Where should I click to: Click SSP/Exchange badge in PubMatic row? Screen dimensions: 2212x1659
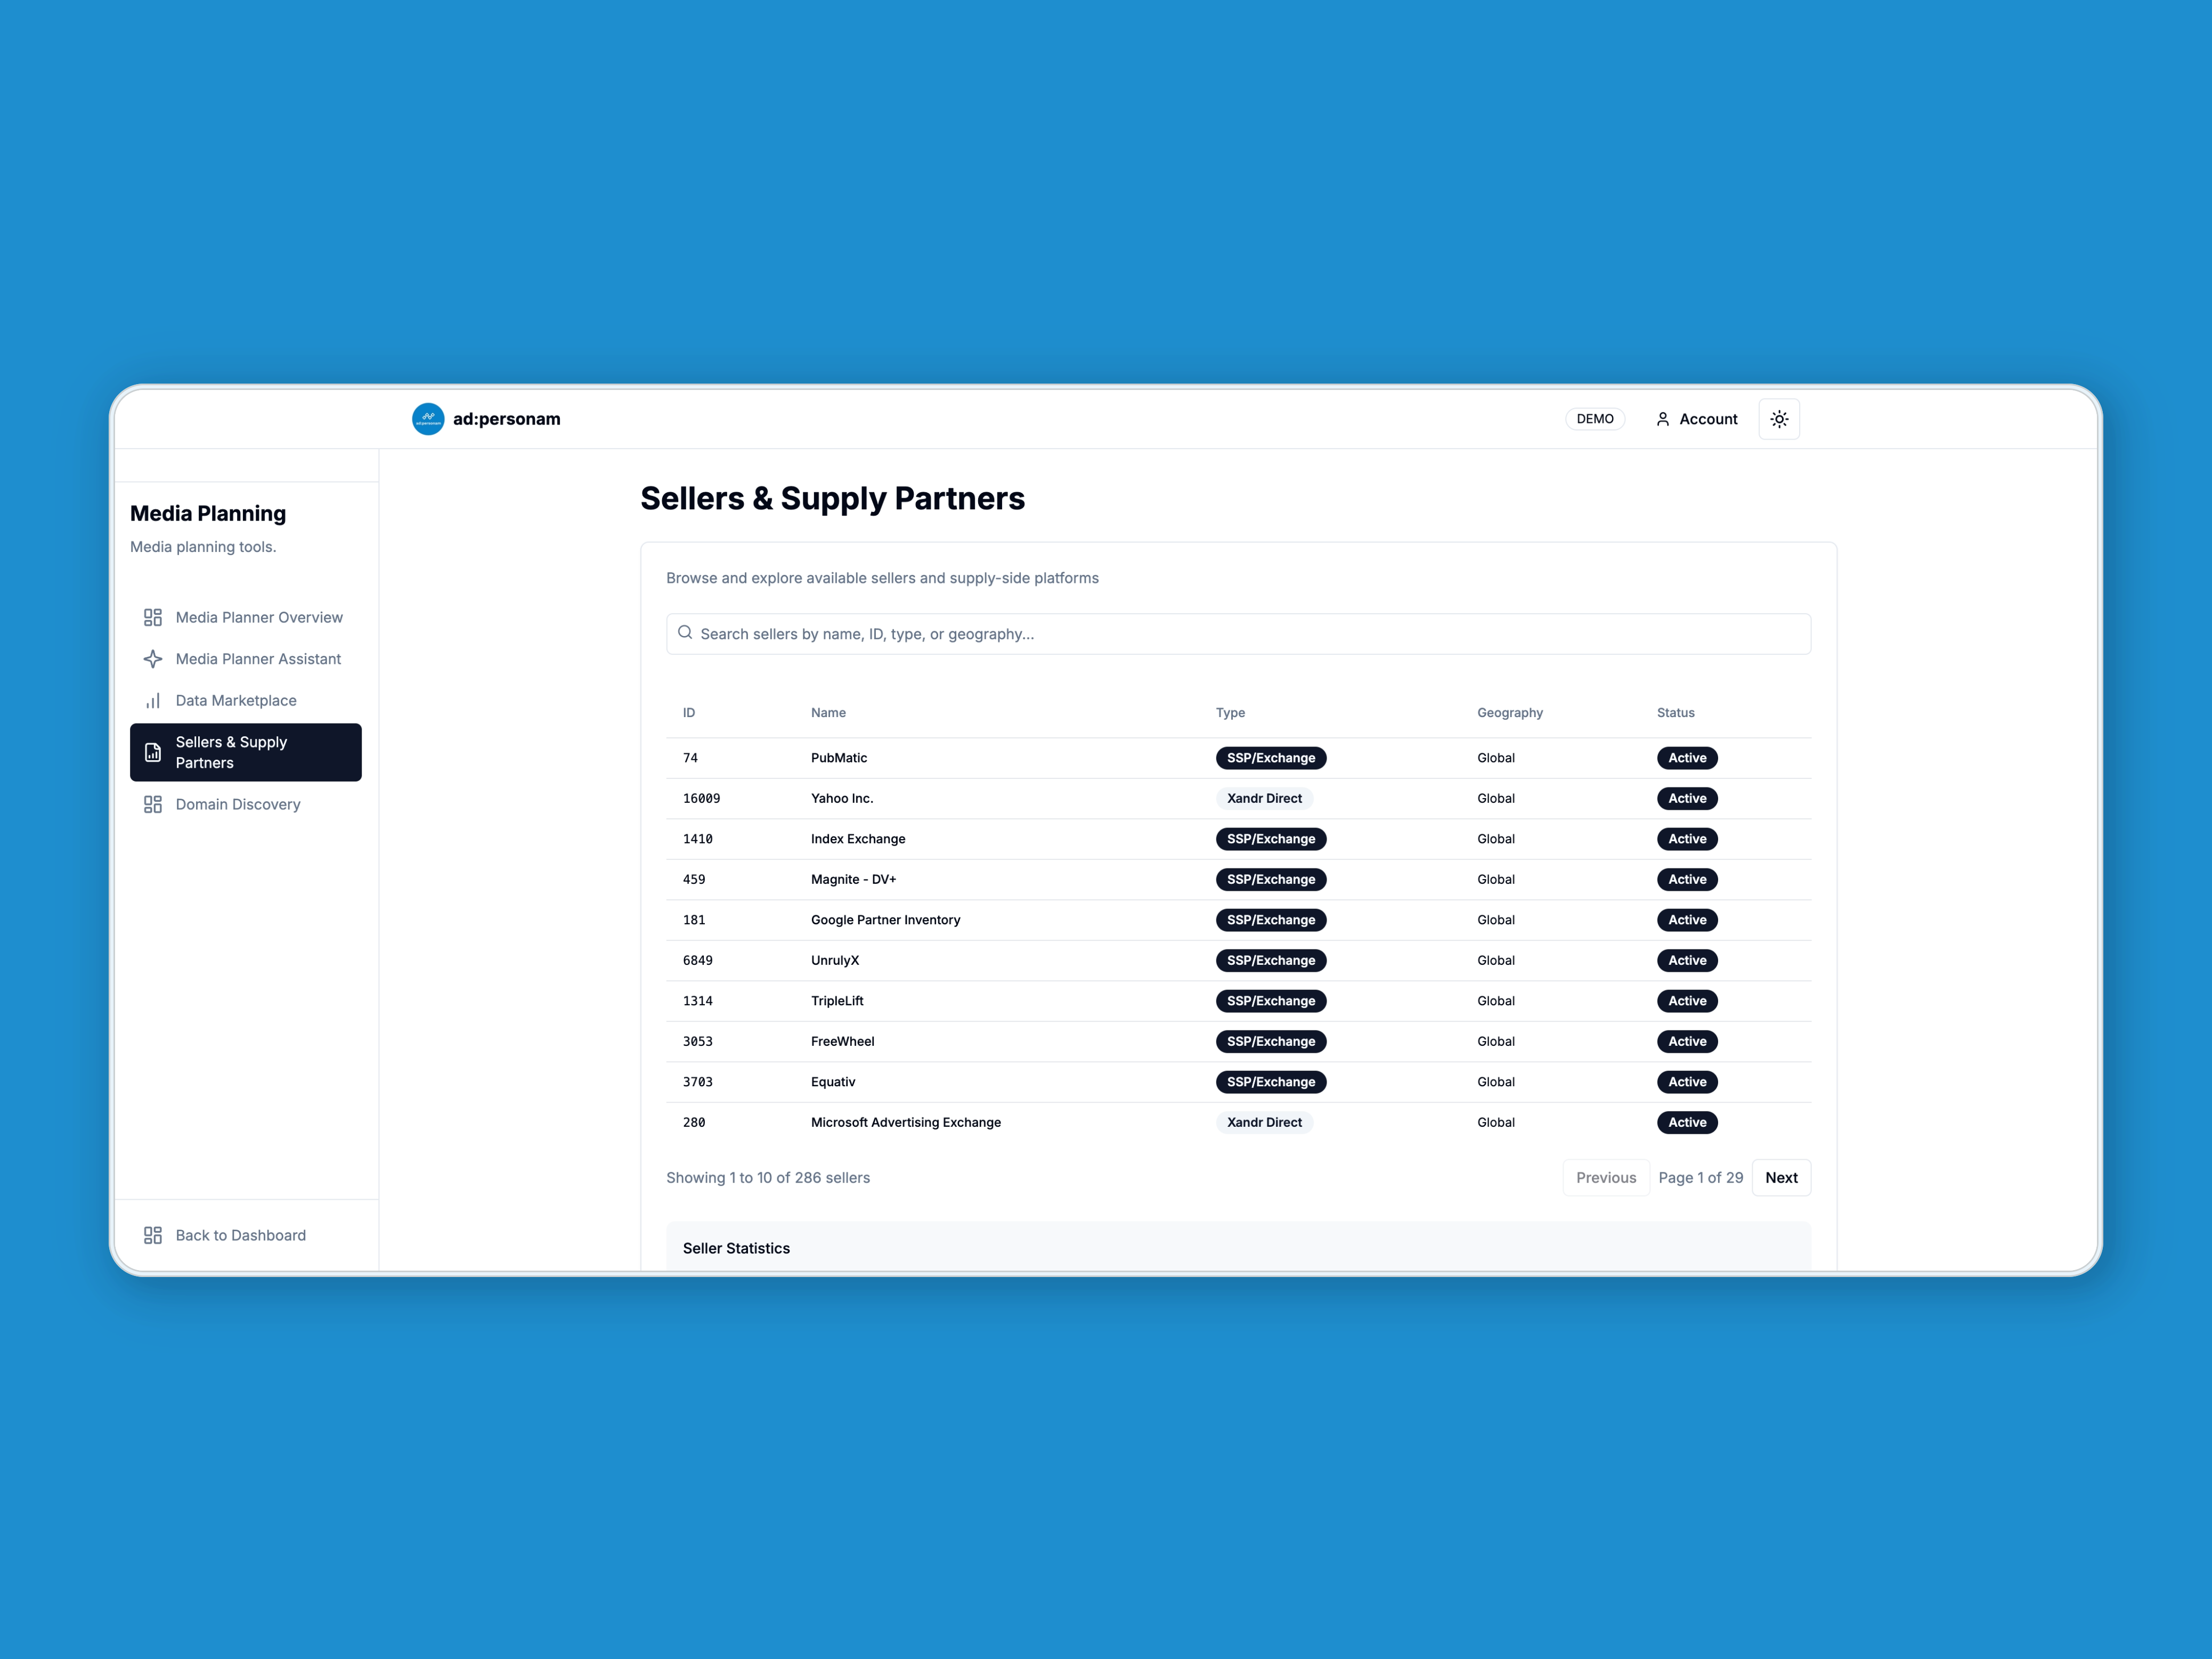tap(1271, 758)
